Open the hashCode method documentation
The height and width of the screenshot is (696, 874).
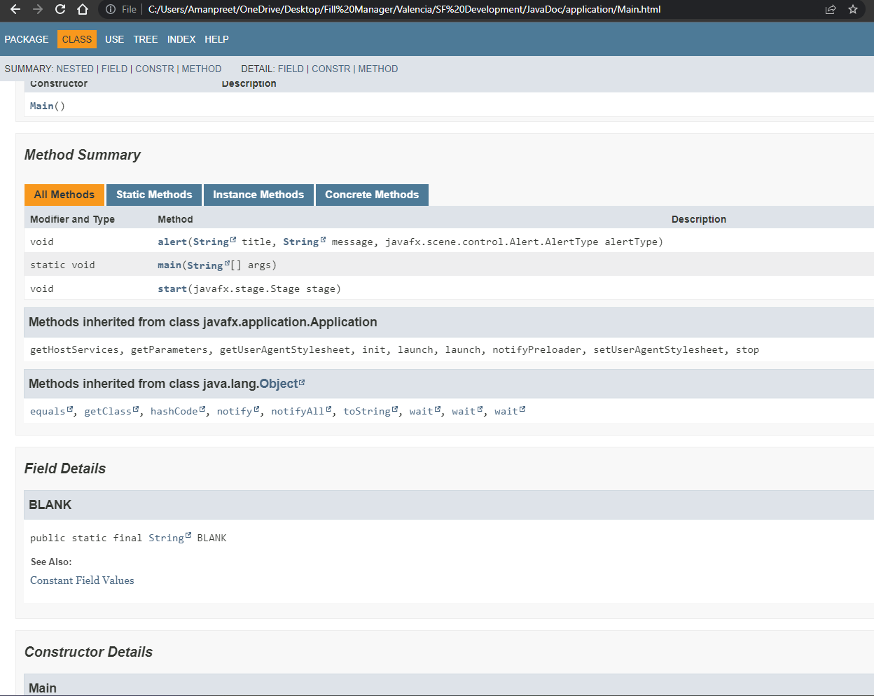[x=174, y=411]
